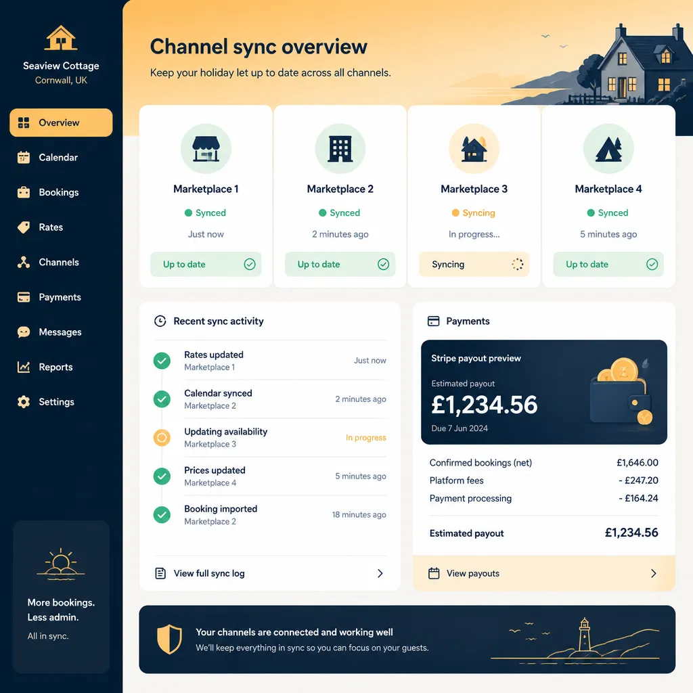Click the In progress label for Updating availability

coord(366,438)
